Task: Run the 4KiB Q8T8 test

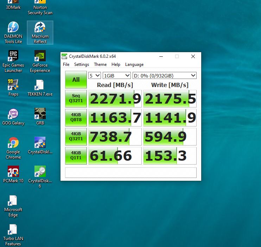Action: [76, 117]
